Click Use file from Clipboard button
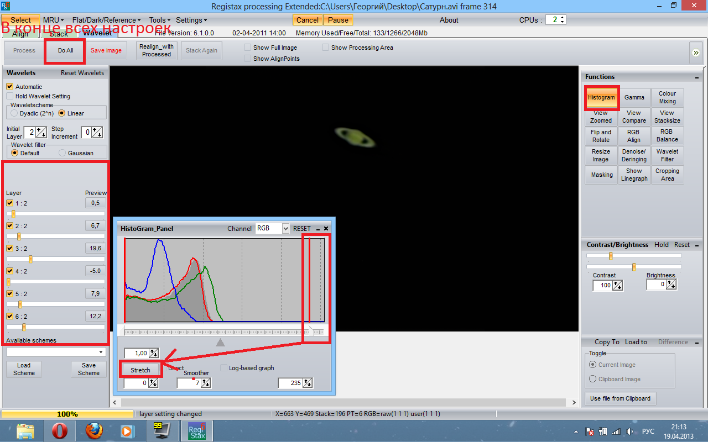708x442 pixels. [621, 398]
